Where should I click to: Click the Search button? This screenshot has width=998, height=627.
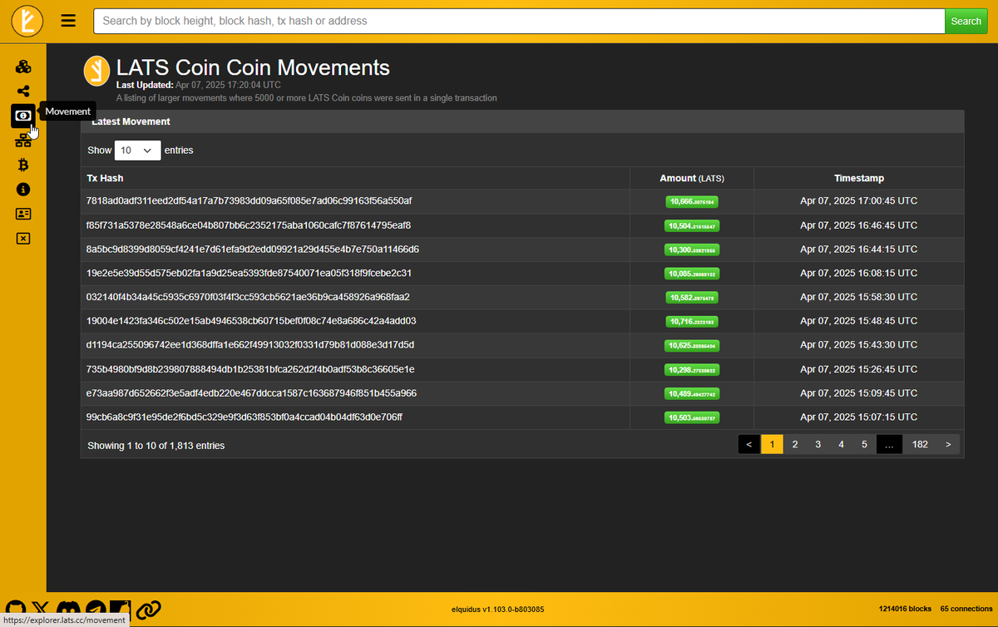966,21
